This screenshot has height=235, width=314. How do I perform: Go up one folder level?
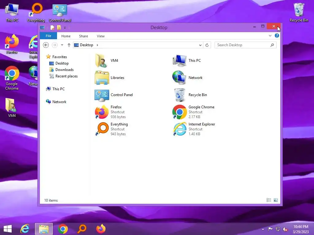(69, 45)
